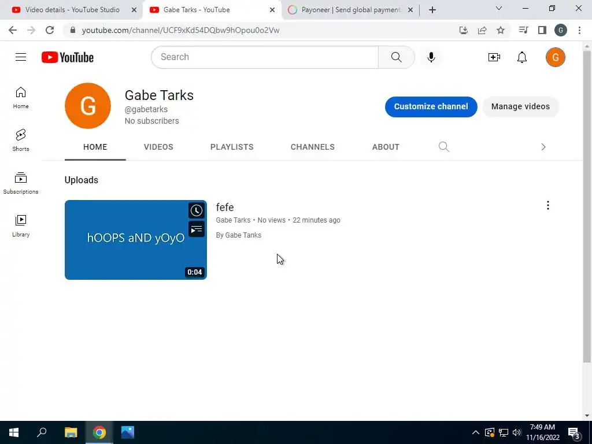Open a new browser tab

click(x=432, y=10)
